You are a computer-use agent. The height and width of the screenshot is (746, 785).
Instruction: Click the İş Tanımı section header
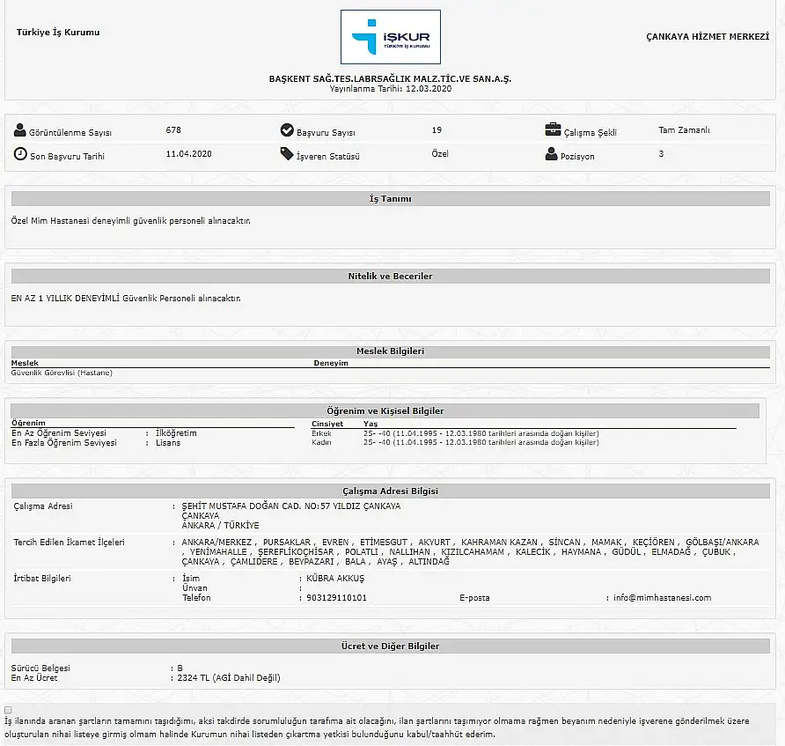[x=391, y=198]
